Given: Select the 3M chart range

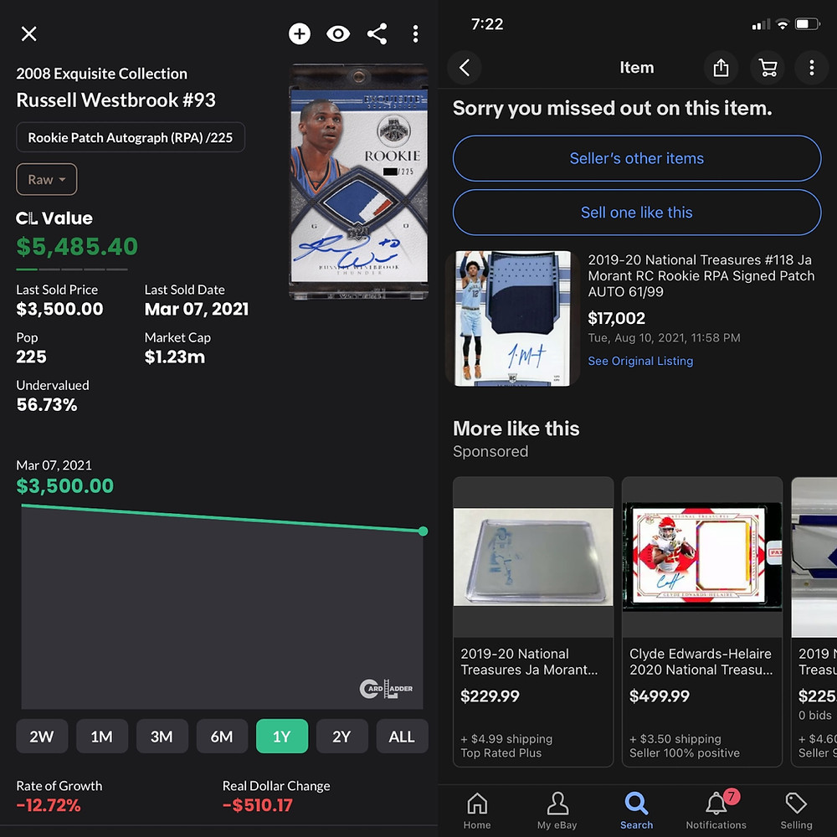Looking at the screenshot, I should (x=162, y=736).
